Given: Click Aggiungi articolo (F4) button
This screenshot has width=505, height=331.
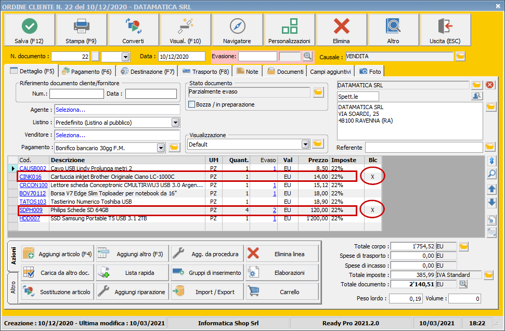Looking at the screenshot, I should tap(58, 254).
